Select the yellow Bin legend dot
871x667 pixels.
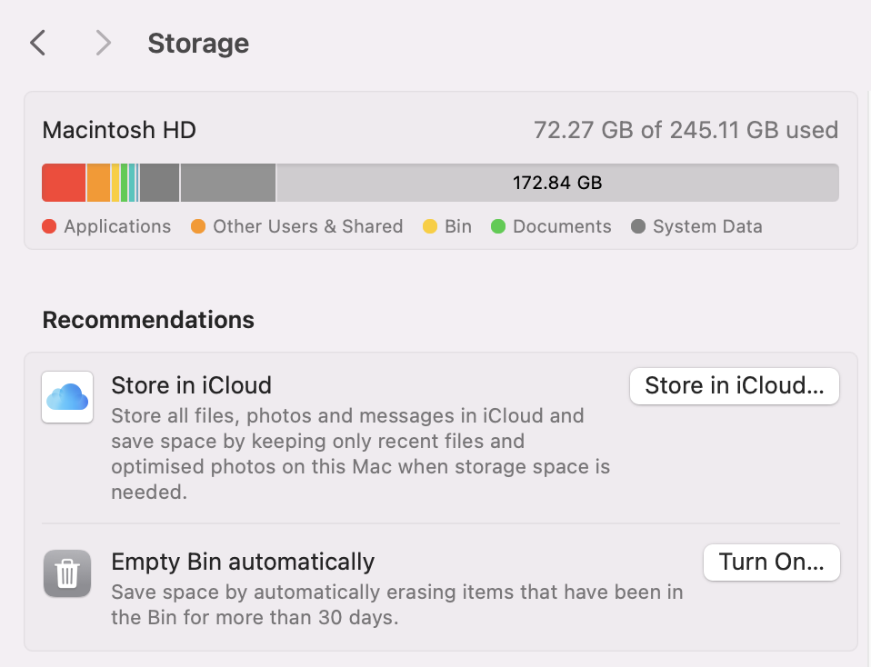(x=429, y=226)
